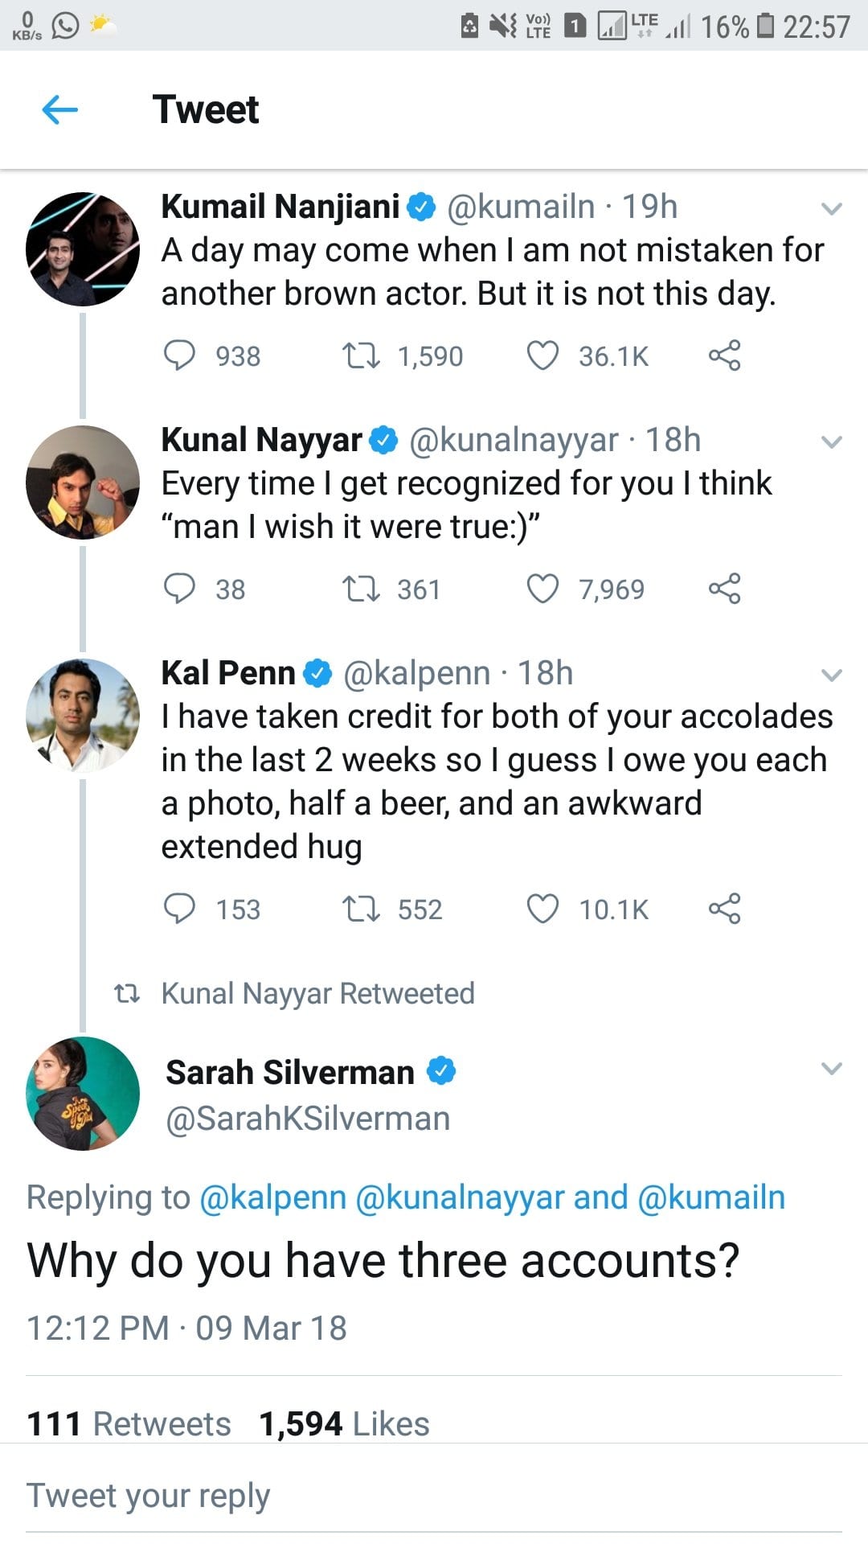Like Kal Penn's tweet

point(542,909)
